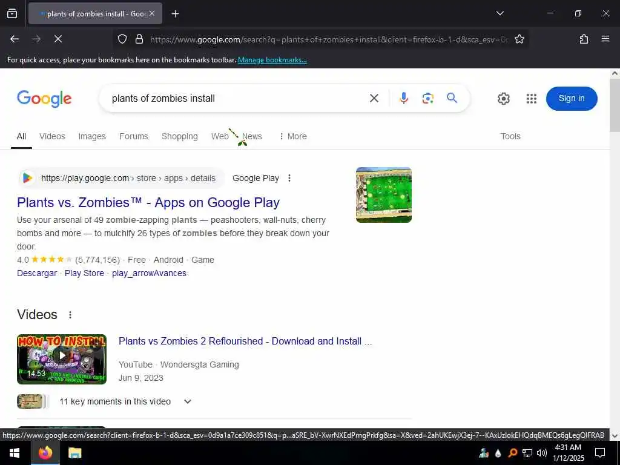Screen dimensions: 620x465
Task: Click the play_arrowAvances sitelink
Action: 149,273
